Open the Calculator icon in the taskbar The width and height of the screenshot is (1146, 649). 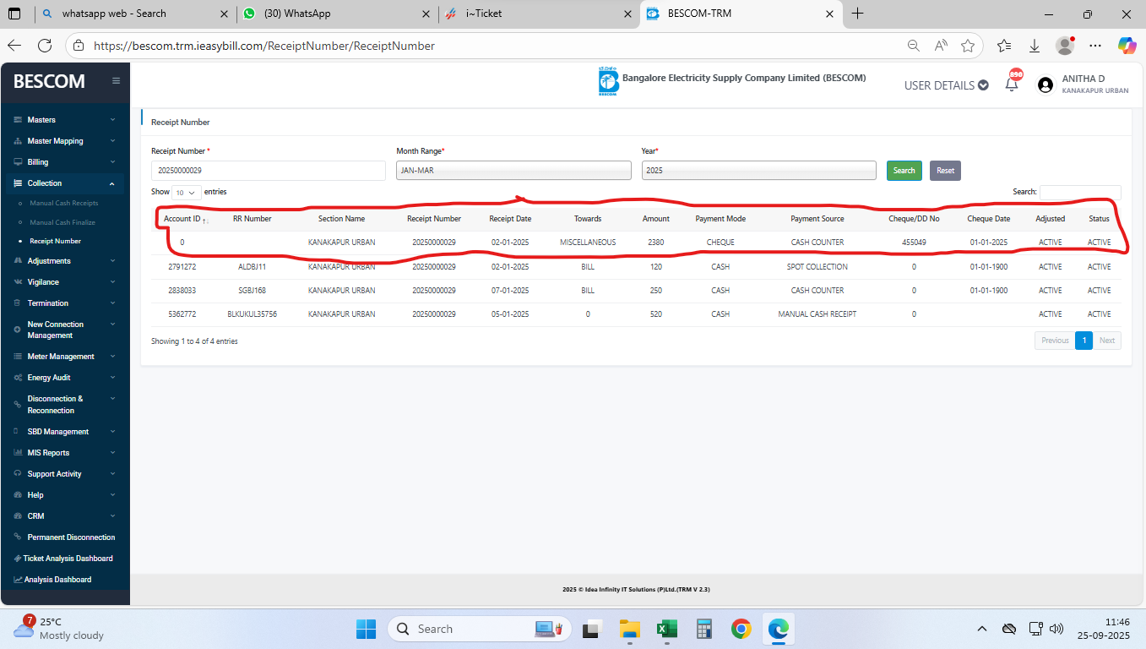tap(703, 629)
